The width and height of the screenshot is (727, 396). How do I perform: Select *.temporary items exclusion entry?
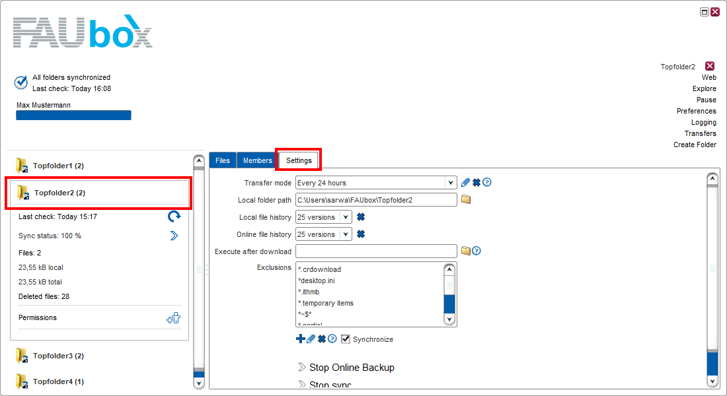pyautogui.click(x=325, y=303)
